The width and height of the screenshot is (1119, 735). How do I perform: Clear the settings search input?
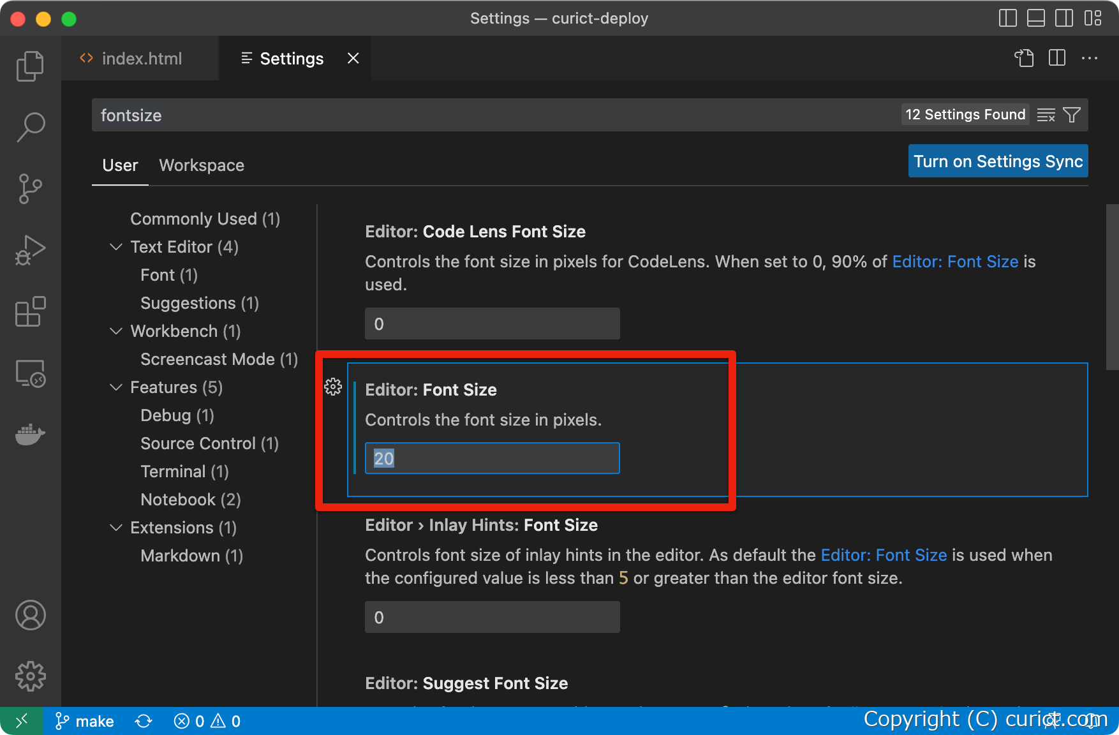tap(1046, 115)
